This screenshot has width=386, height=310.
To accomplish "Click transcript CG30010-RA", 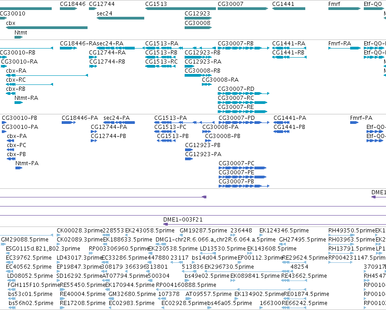I will click(x=20, y=62).
